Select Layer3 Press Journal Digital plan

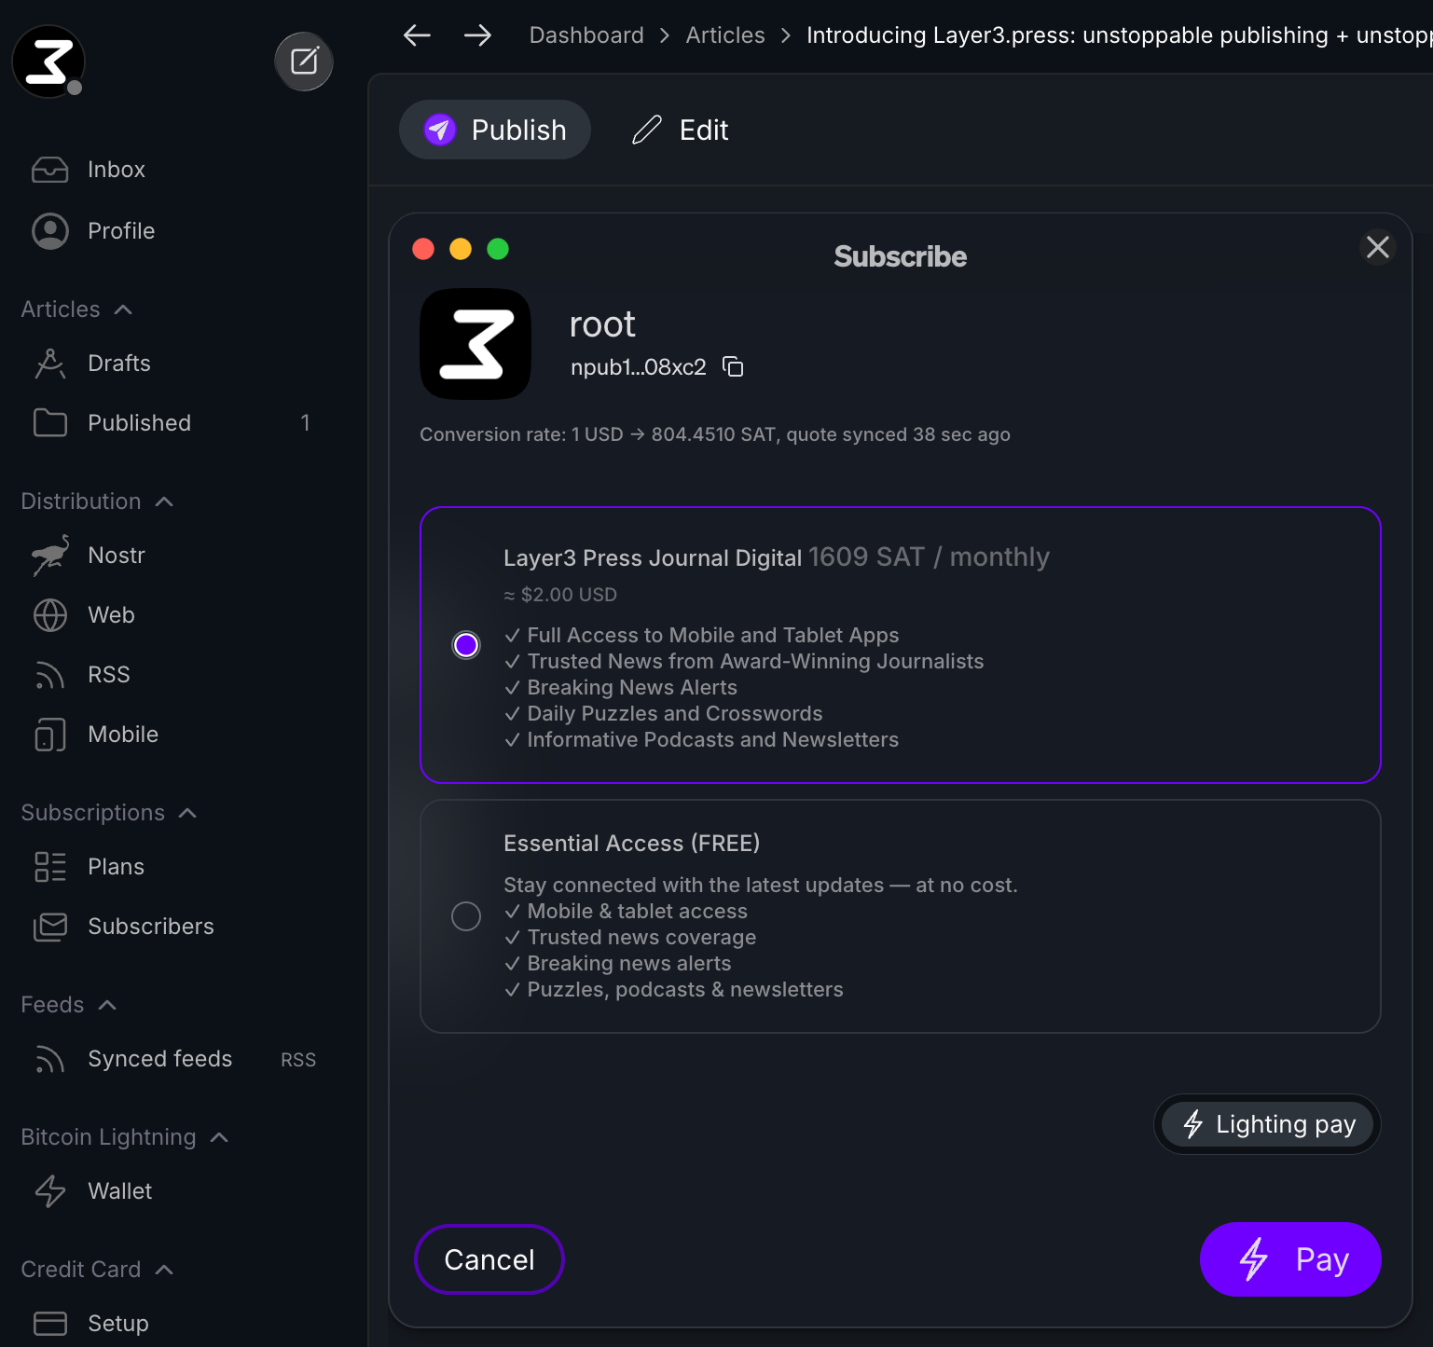(466, 645)
